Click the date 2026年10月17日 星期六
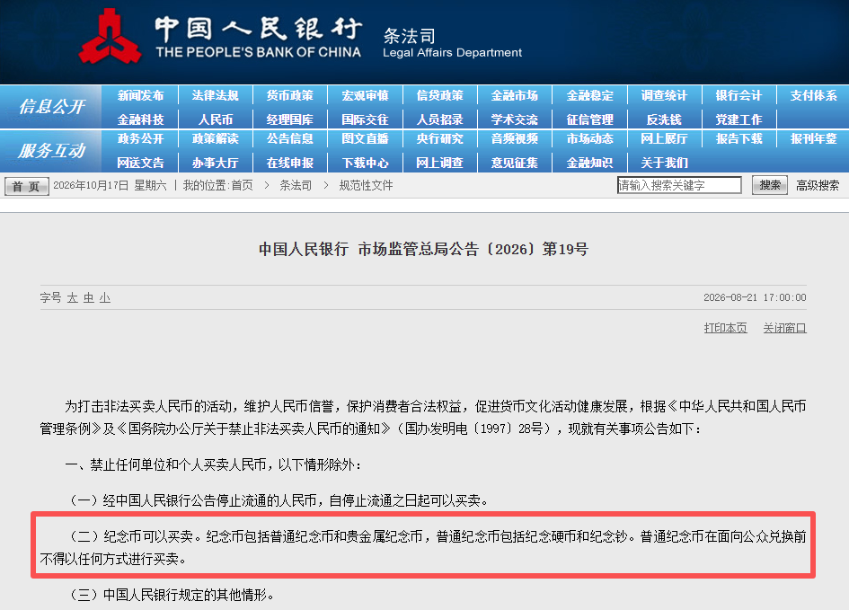The image size is (849, 610). tap(110, 186)
